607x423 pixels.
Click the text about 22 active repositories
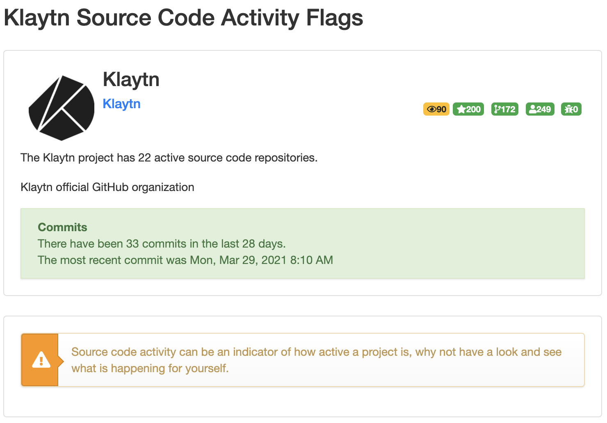169,158
